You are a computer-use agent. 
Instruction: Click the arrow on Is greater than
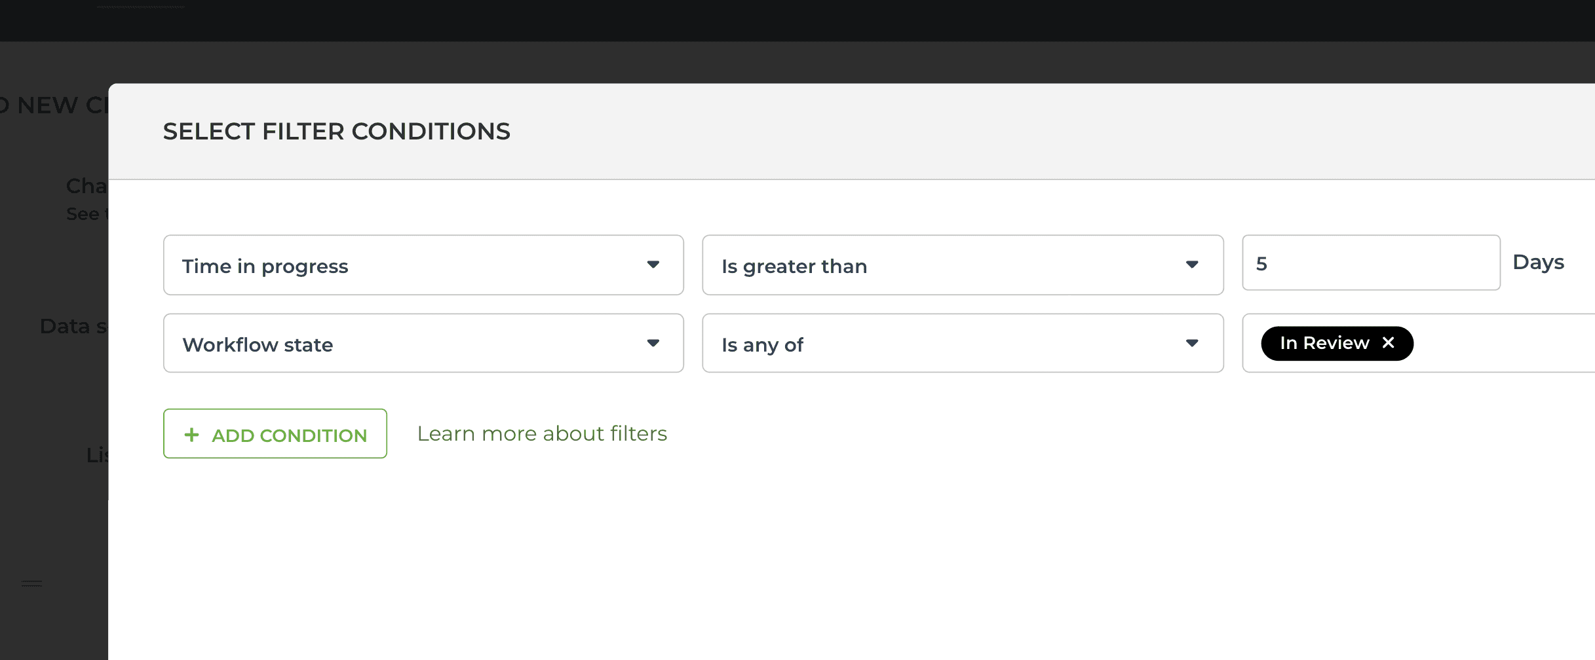(x=1192, y=265)
